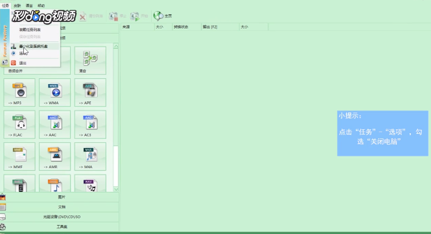The height and width of the screenshot is (234, 431).
Task: Click the 大小 column header after 输出 [F2]
Action: (253, 27)
